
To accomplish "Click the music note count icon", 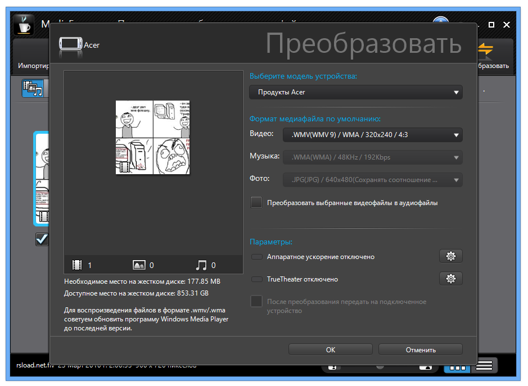I will click(x=201, y=265).
